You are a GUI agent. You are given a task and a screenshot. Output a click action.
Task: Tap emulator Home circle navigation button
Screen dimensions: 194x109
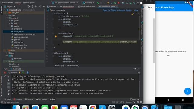pyautogui.click(x=169, y=100)
